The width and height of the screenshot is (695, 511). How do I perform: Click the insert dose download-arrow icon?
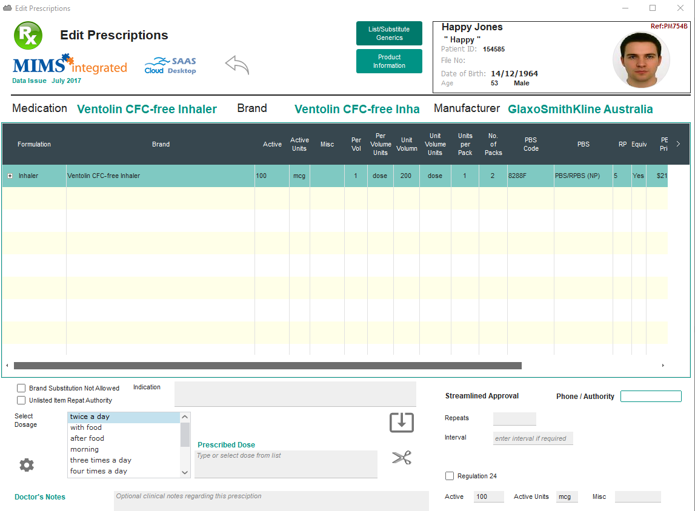coord(402,423)
